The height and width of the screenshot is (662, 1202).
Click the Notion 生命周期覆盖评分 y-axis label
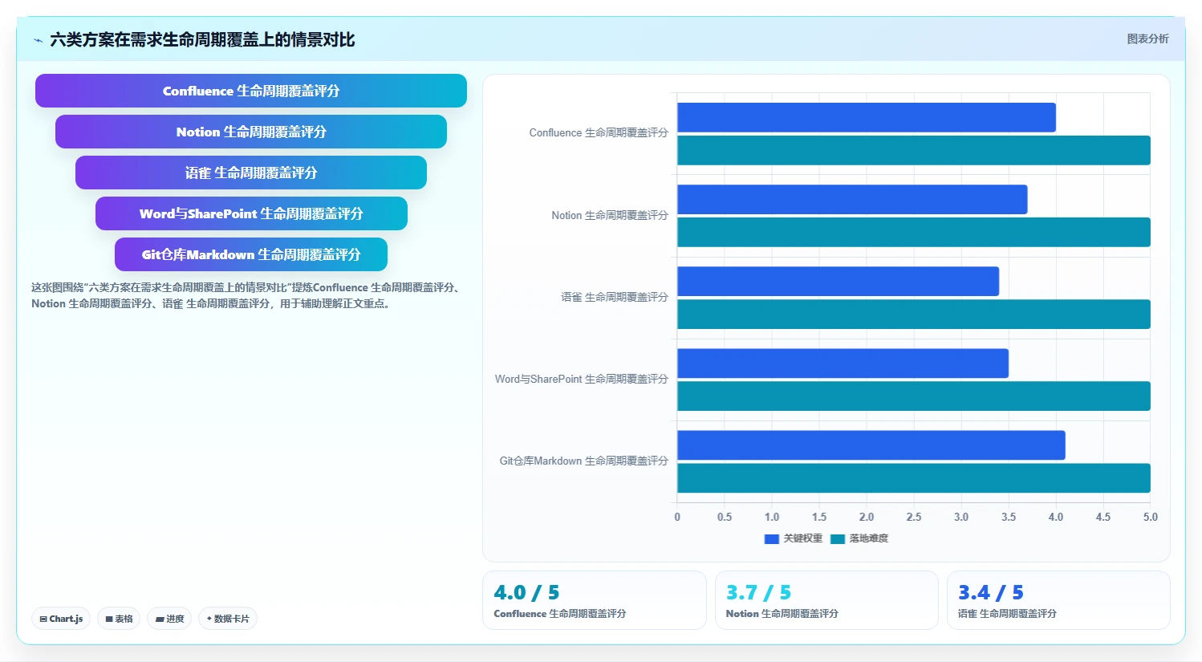click(x=610, y=216)
